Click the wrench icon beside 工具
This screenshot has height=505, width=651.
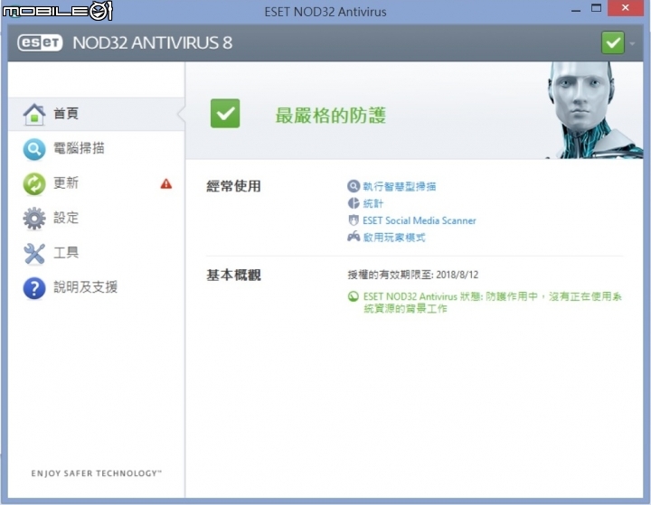34,254
